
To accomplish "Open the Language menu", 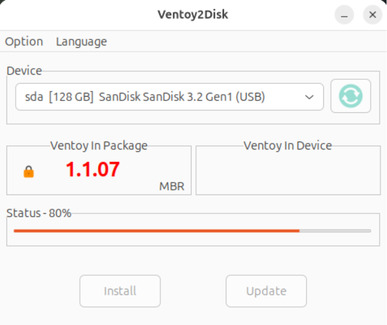I will click(81, 41).
